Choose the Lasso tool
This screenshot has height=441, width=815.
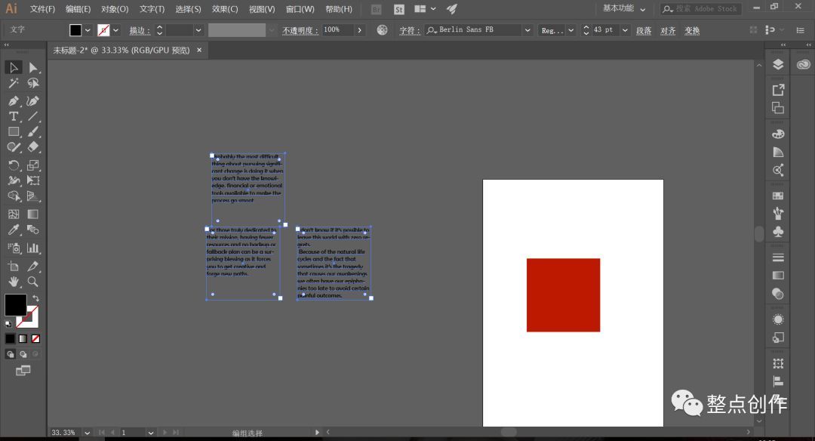pos(32,83)
